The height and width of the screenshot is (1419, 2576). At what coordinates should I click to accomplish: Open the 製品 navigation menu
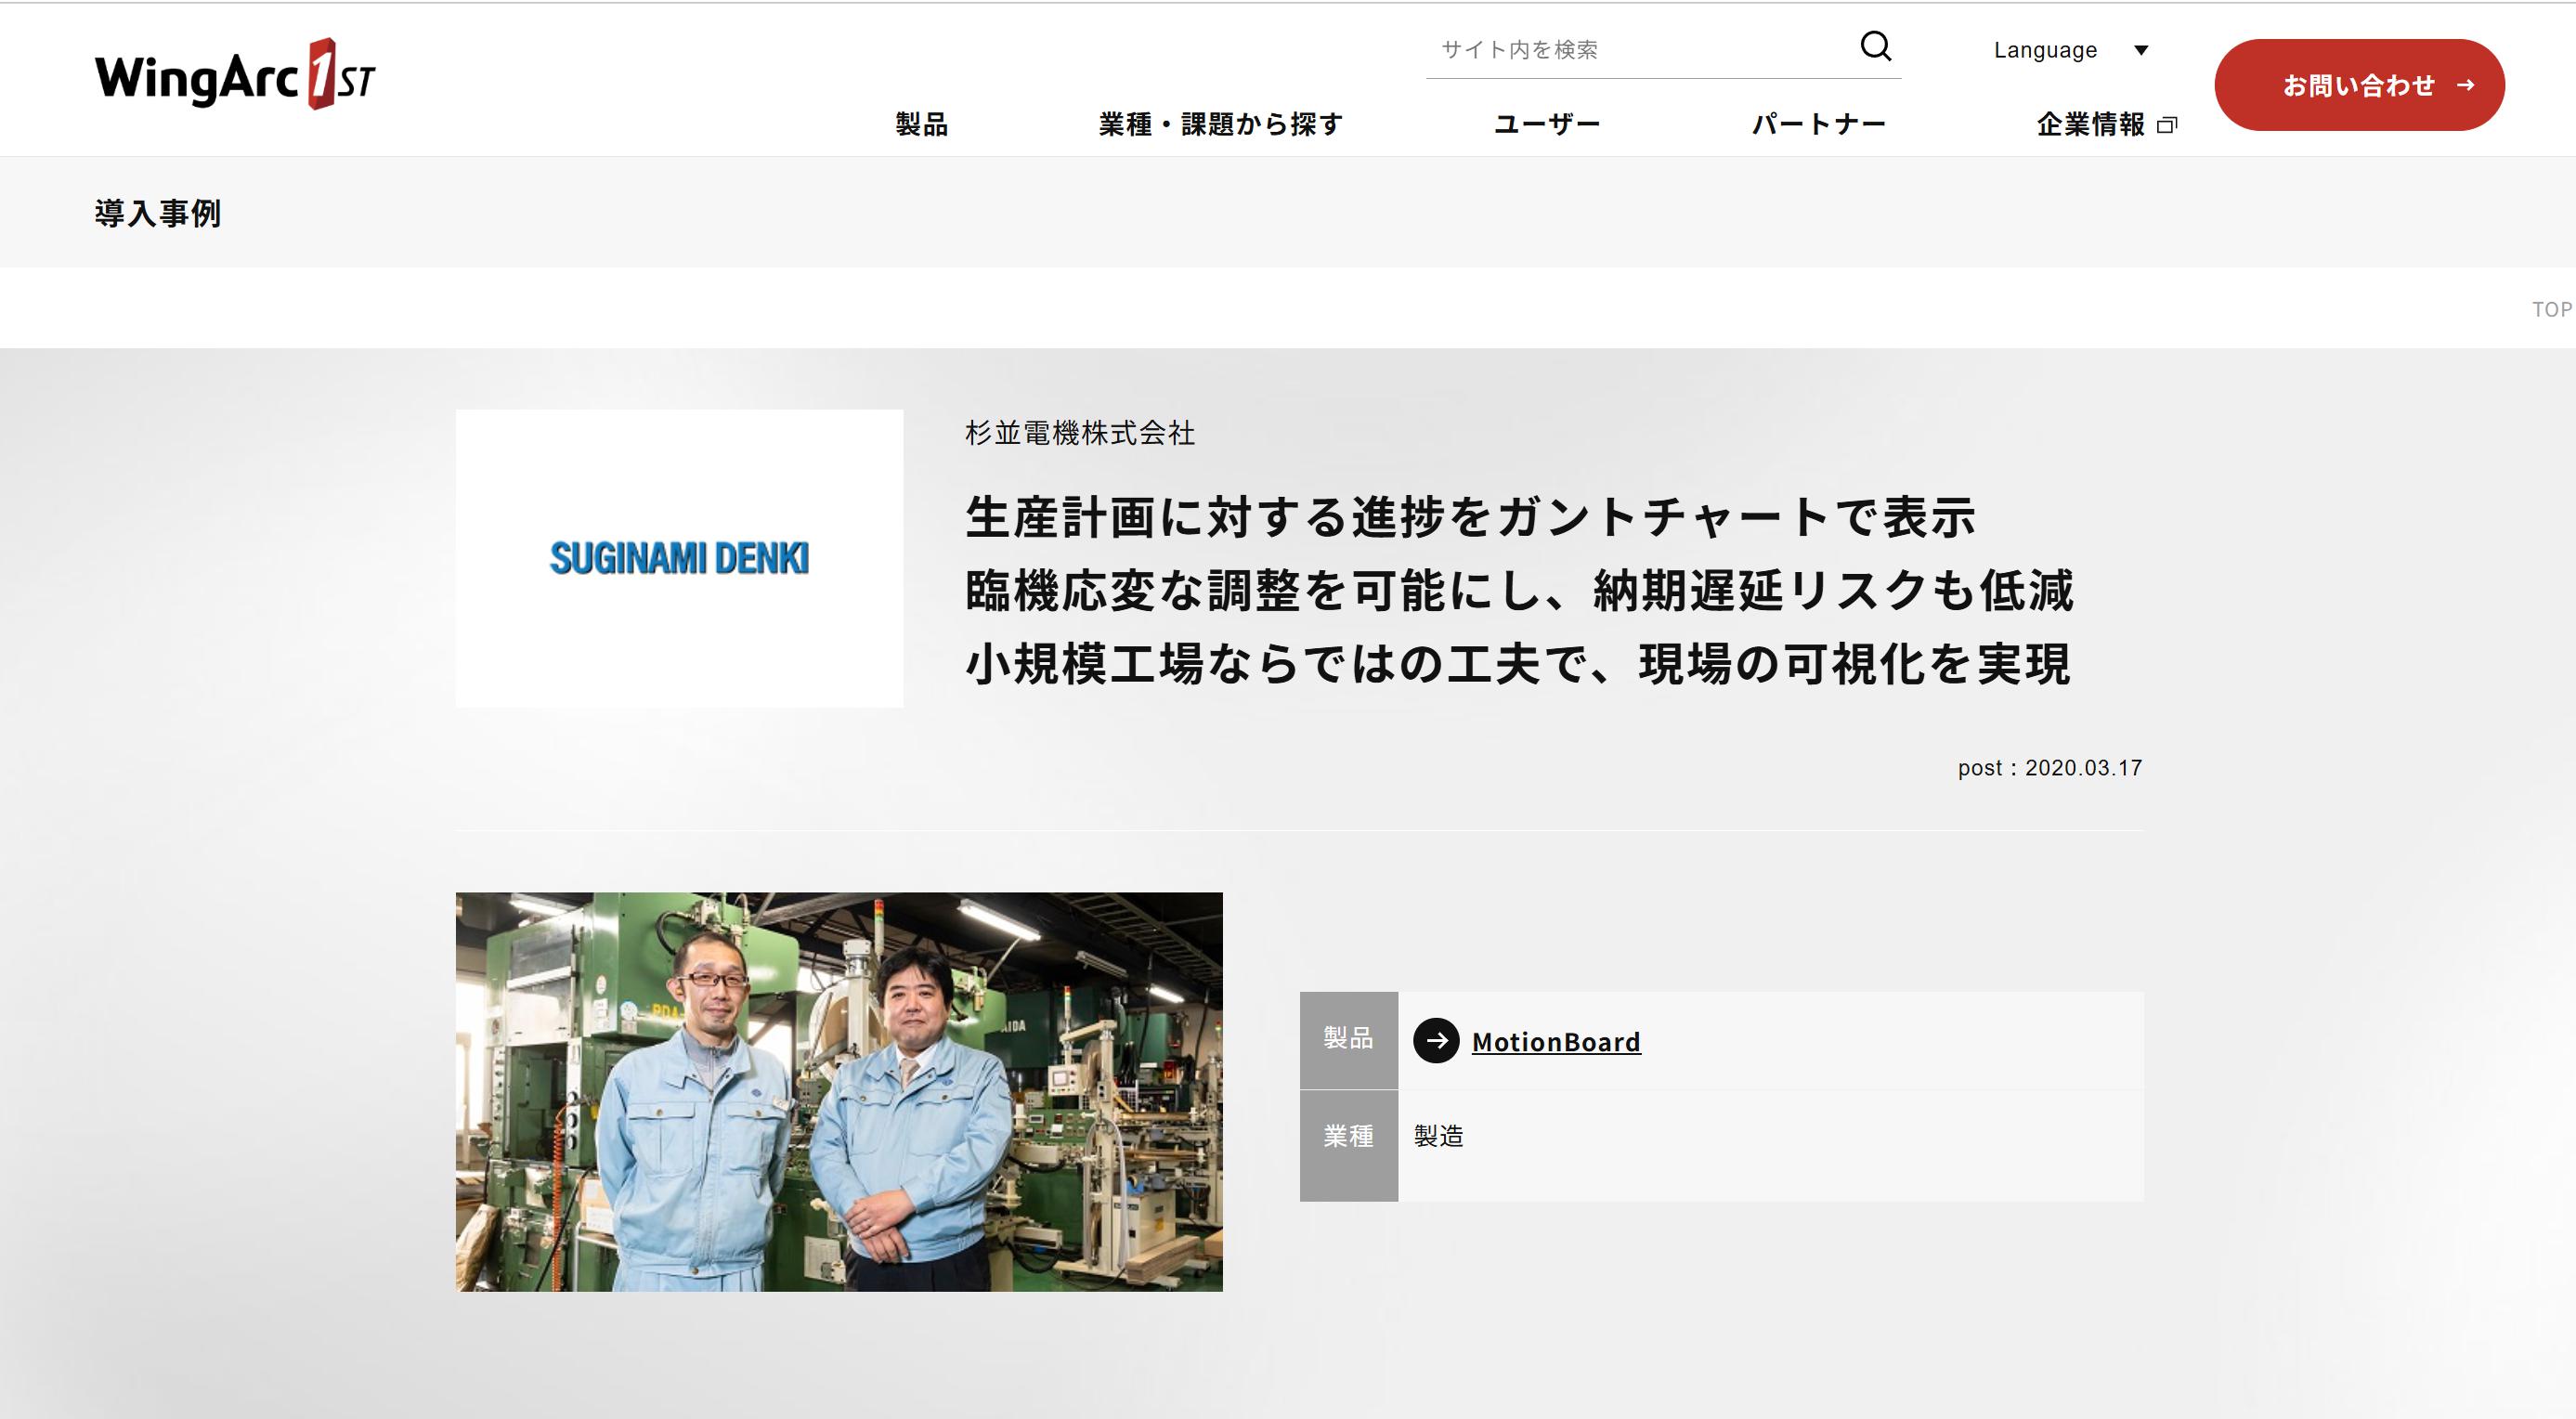921,124
